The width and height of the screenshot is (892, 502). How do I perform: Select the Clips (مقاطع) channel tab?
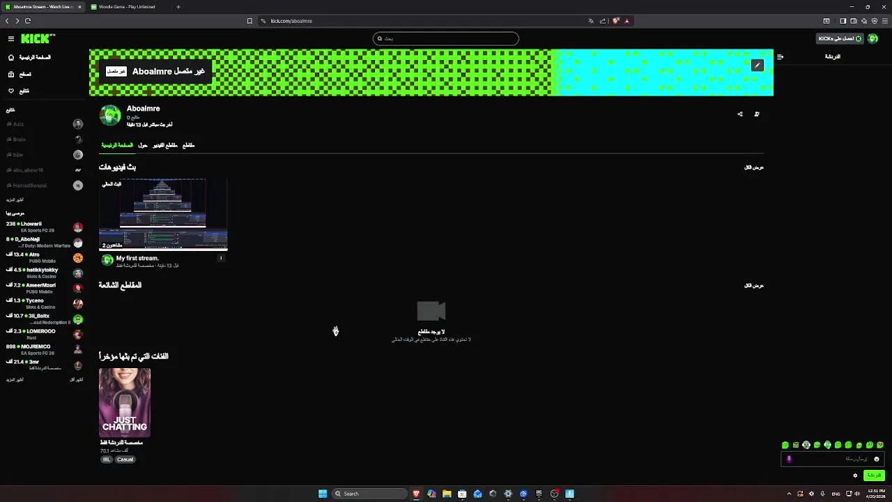[188, 145]
